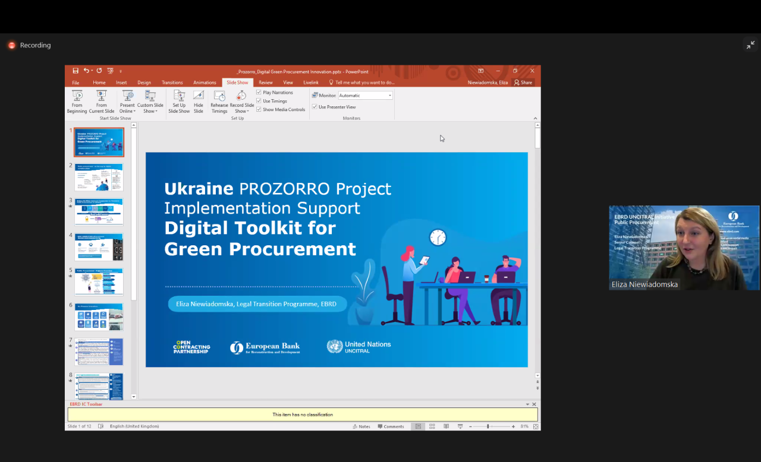Viewport: 761px width, 462px height.
Task: Expand Undo history dropdown arrow
Action: point(92,71)
